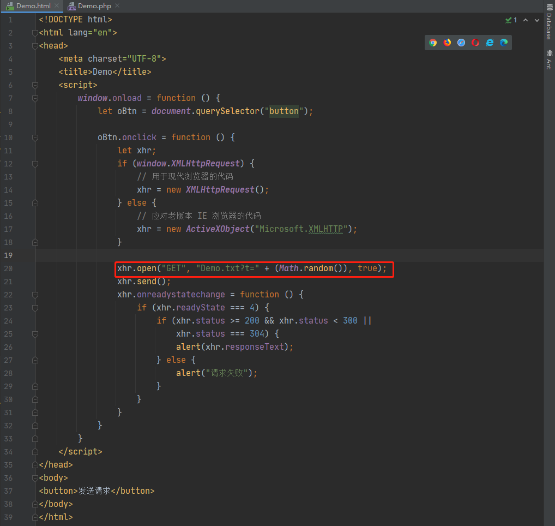Click alert(xhr.responseText) on line 26

tap(234, 347)
